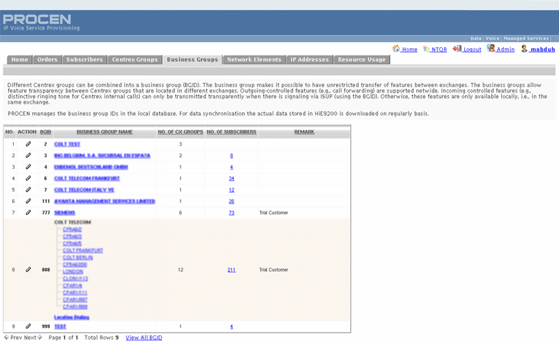The image size is (559, 343).
Task: Click the Admin user icon
Action: tap(491, 49)
